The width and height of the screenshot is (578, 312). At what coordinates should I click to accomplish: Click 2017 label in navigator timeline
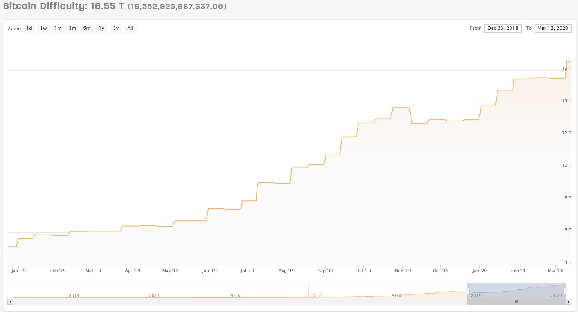tap(315, 296)
